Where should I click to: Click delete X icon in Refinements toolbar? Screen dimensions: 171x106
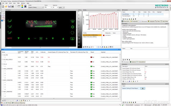pyautogui.click(x=125, y=19)
